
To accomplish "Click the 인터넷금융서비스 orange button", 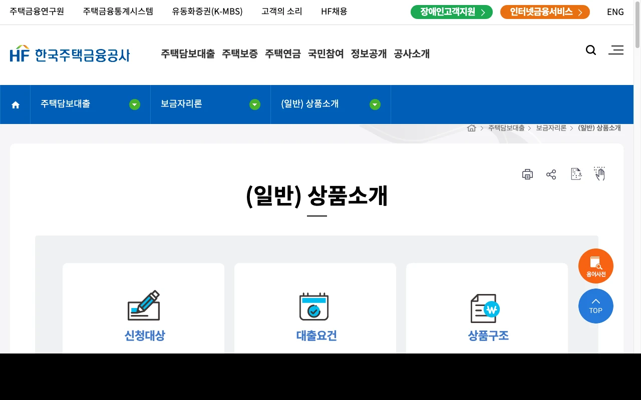I will click(545, 12).
